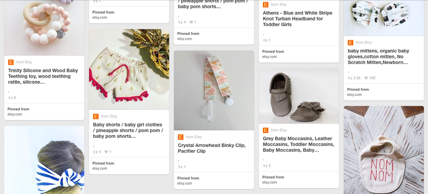The height and width of the screenshot is (194, 428).
Task: Open grey moccasins product image
Action: point(299,96)
